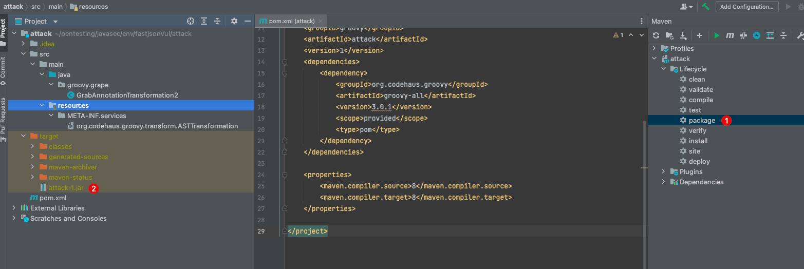
Task: Open the Commit sidebar tab
Action: pos(3,71)
